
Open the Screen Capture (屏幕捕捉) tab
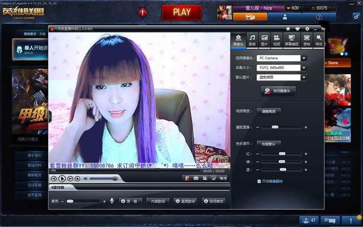tap(292, 40)
